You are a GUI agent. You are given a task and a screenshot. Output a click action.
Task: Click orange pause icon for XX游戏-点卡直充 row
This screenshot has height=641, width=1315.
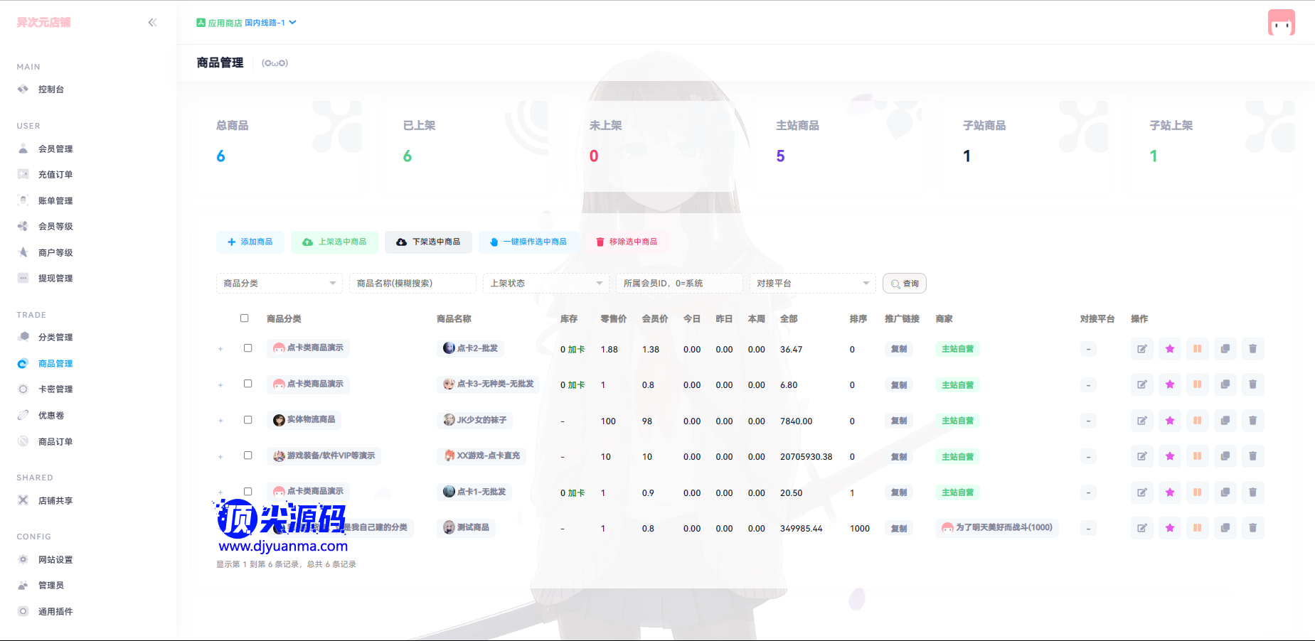pos(1197,456)
